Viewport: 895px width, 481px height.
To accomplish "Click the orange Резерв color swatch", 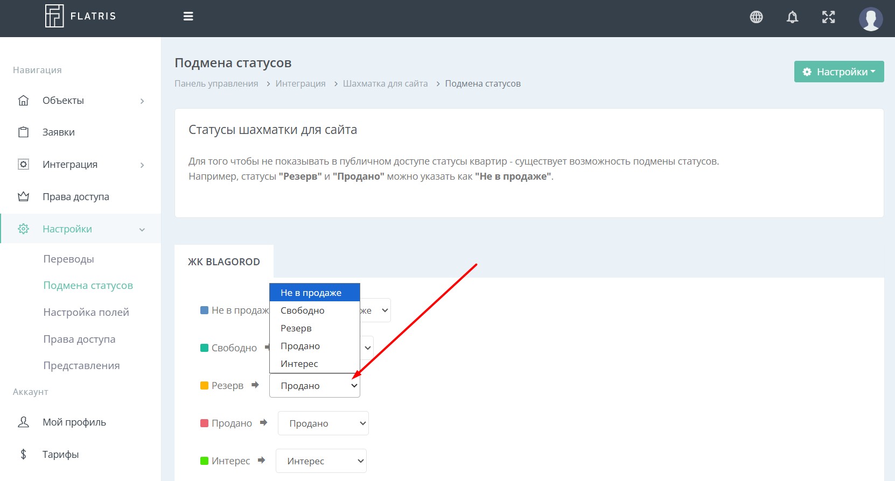I will click(204, 386).
